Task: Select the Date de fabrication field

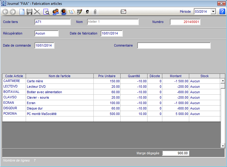Action: click(x=112, y=33)
